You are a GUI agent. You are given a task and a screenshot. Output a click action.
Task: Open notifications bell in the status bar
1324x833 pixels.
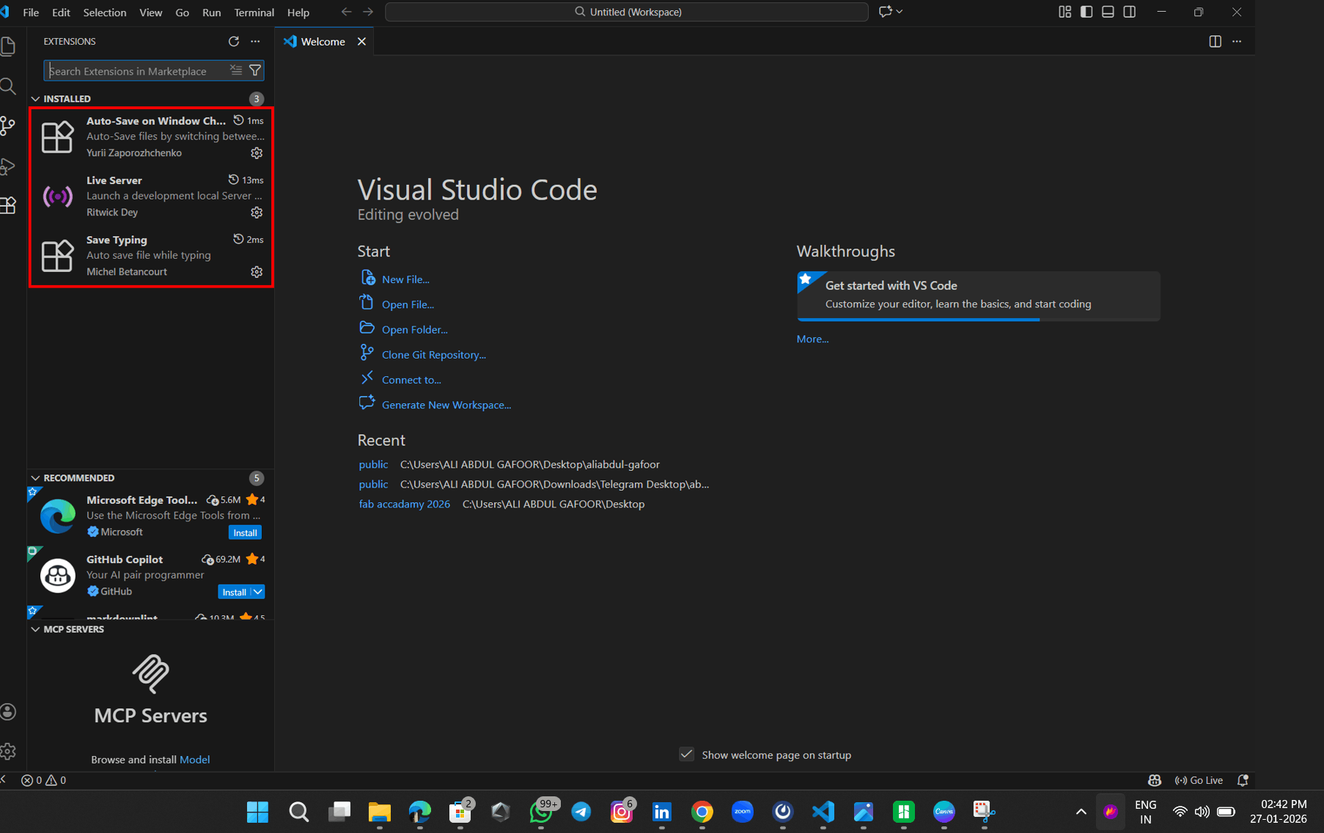pos(1243,780)
